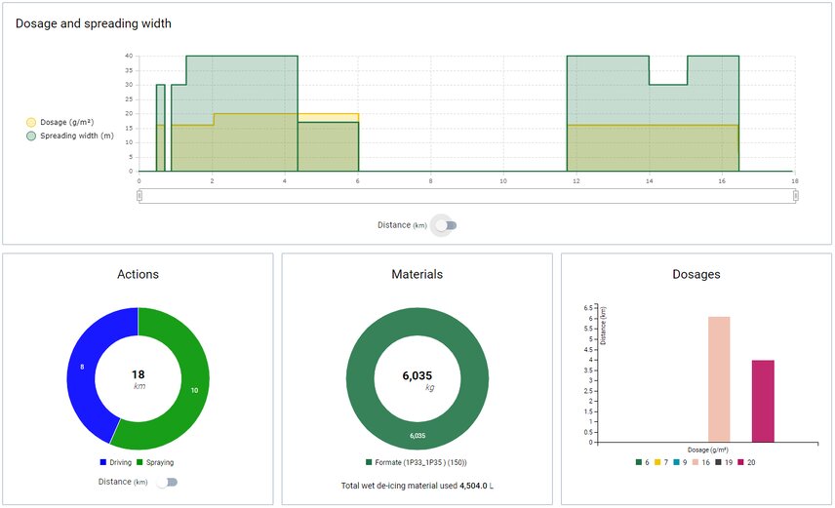Click dosage 6 legend swatch
835x508 pixels.
[x=640, y=462]
